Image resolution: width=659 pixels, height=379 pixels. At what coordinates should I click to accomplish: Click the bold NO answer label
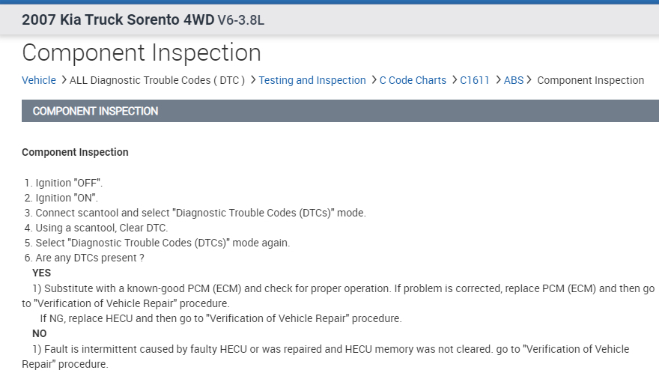coord(40,333)
